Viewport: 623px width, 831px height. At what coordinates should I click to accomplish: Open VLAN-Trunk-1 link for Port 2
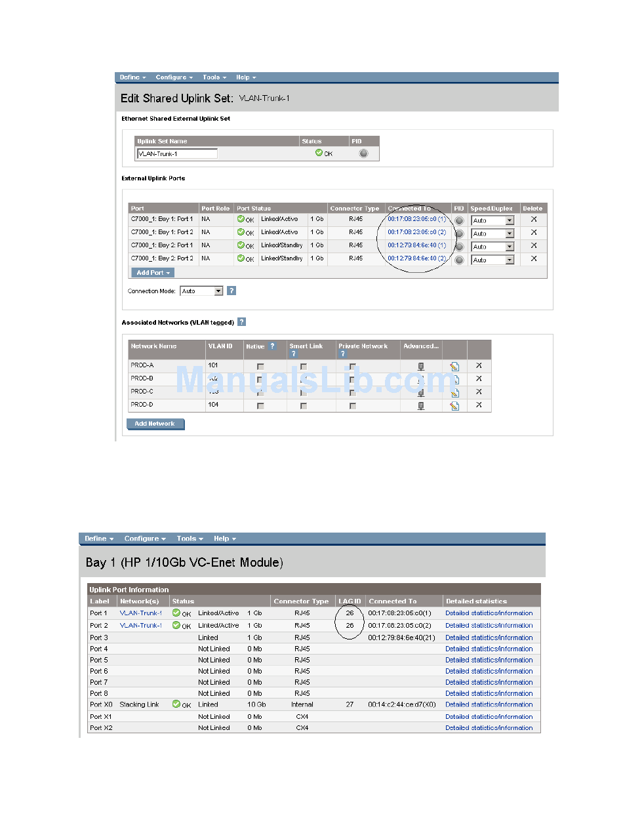[141, 626]
